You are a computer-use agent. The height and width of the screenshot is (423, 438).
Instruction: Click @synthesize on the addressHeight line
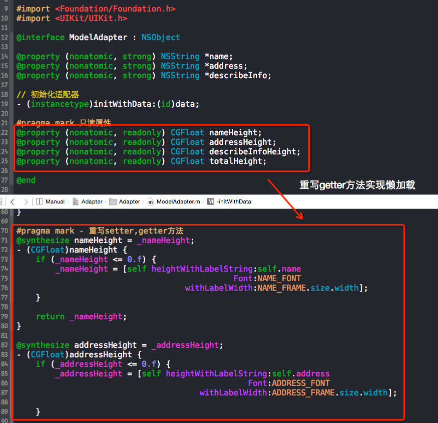tap(43, 345)
